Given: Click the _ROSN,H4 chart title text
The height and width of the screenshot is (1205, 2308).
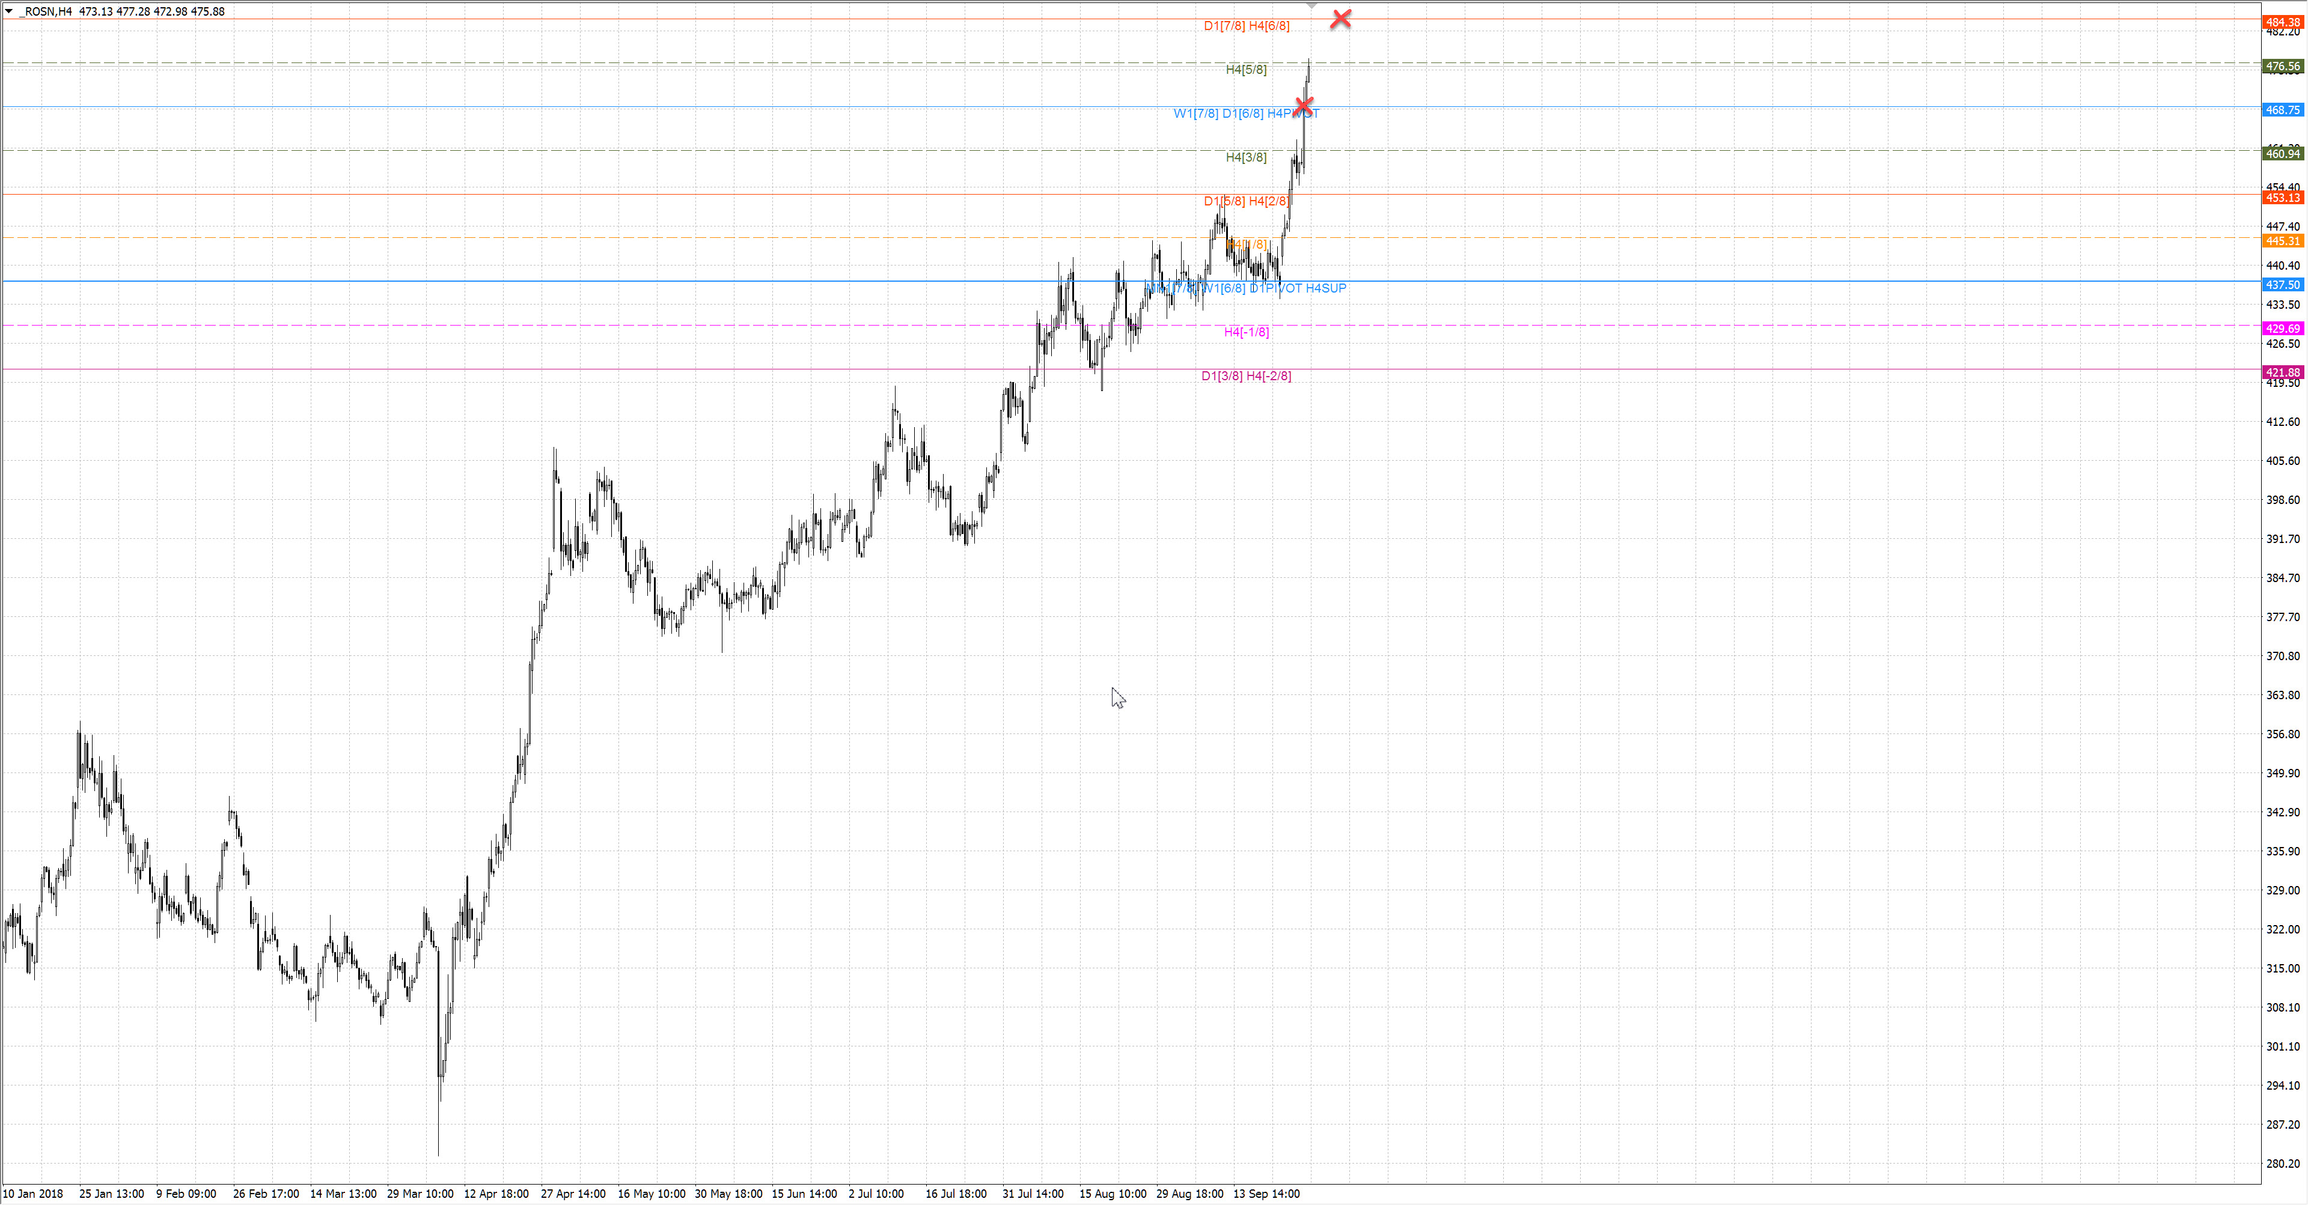Looking at the screenshot, I should coord(46,11).
